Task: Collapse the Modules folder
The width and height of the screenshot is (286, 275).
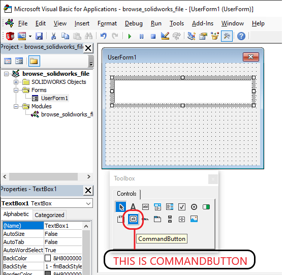Action: point(16,106)
